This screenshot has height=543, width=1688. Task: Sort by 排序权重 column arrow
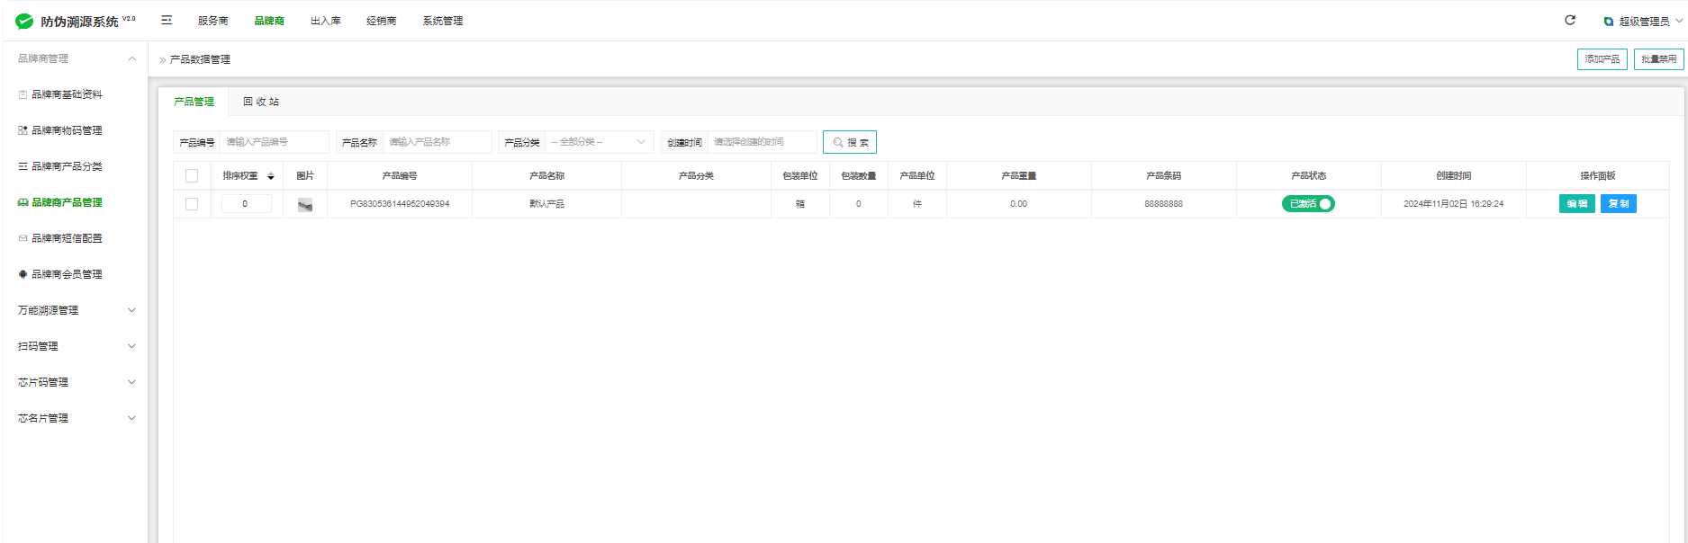pyautogui.click(x=271, y=176)
